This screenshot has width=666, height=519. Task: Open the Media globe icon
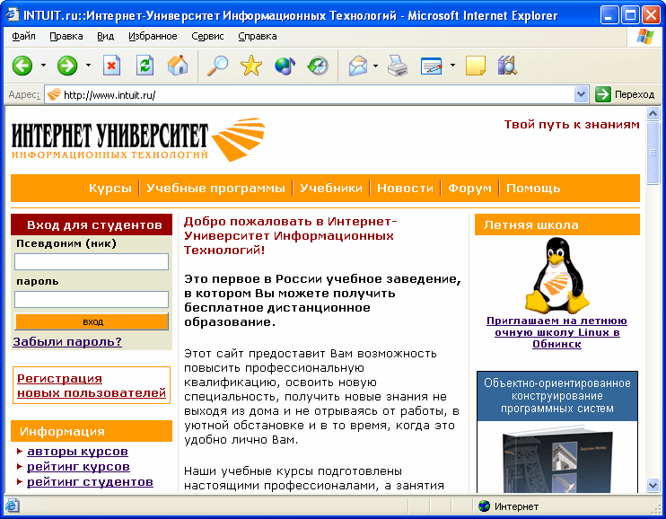(285, 66)
